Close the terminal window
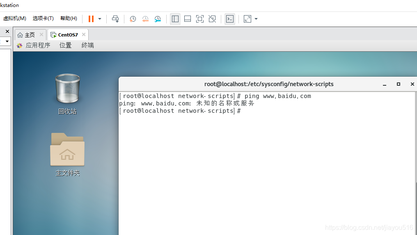The height and width of the screenshot is (235, 417). (x=412, y=84)
